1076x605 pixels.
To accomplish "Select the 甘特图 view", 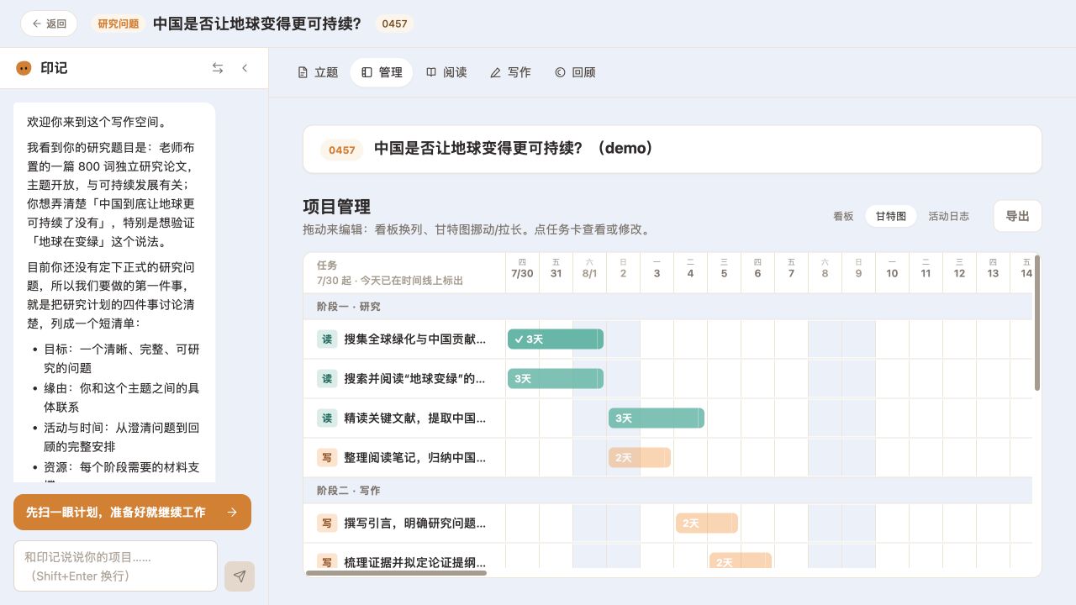I will 891,216.
